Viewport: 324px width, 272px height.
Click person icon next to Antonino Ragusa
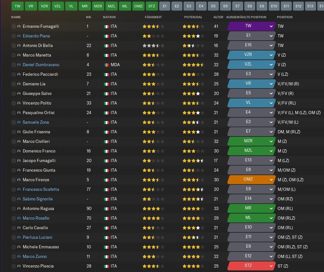tap(19, 209)
